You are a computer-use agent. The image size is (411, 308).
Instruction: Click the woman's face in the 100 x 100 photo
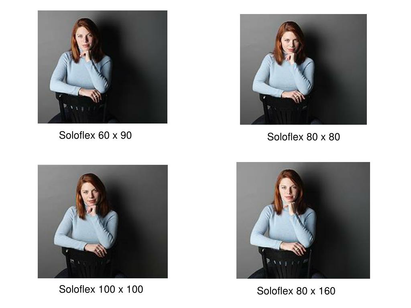coord(90,194)
